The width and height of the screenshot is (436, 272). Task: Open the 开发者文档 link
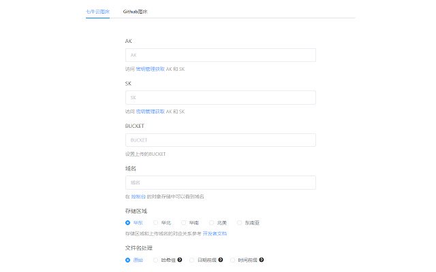[x=215, y=234]
